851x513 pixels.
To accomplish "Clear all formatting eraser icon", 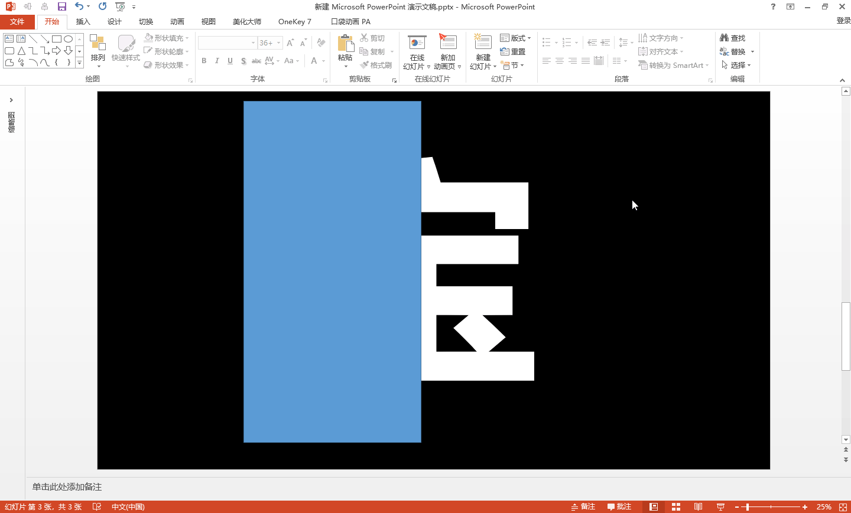I will [x=321, y=43].
